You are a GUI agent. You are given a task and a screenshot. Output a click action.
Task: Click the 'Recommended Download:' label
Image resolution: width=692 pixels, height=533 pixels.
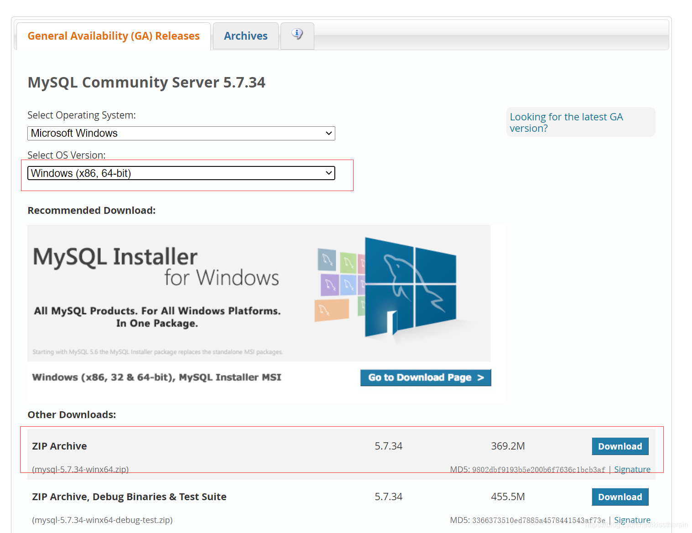pos(92,210)
